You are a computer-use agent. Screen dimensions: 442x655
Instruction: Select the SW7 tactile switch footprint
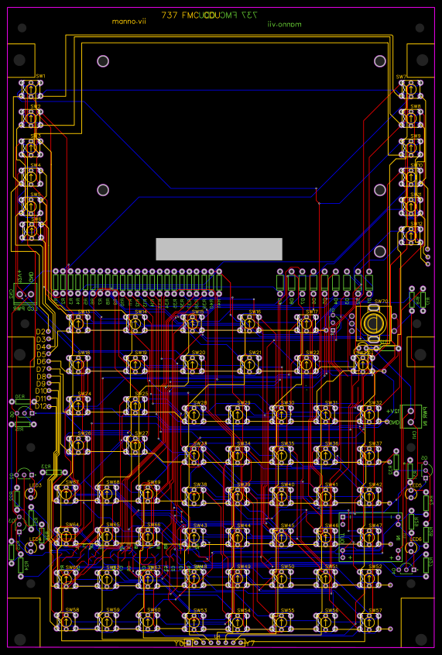(411, 89)
